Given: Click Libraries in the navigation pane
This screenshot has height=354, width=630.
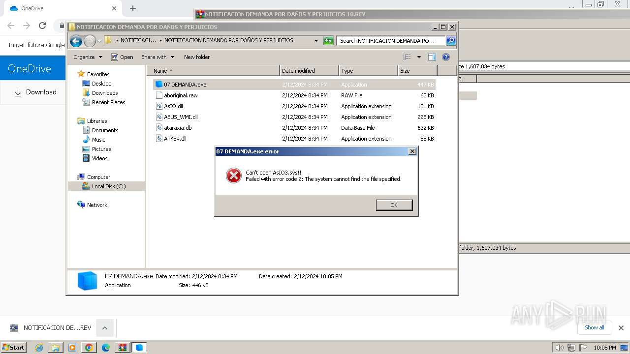Looking at the screenshot, I should pyautogui.click(x=97, y=121).
